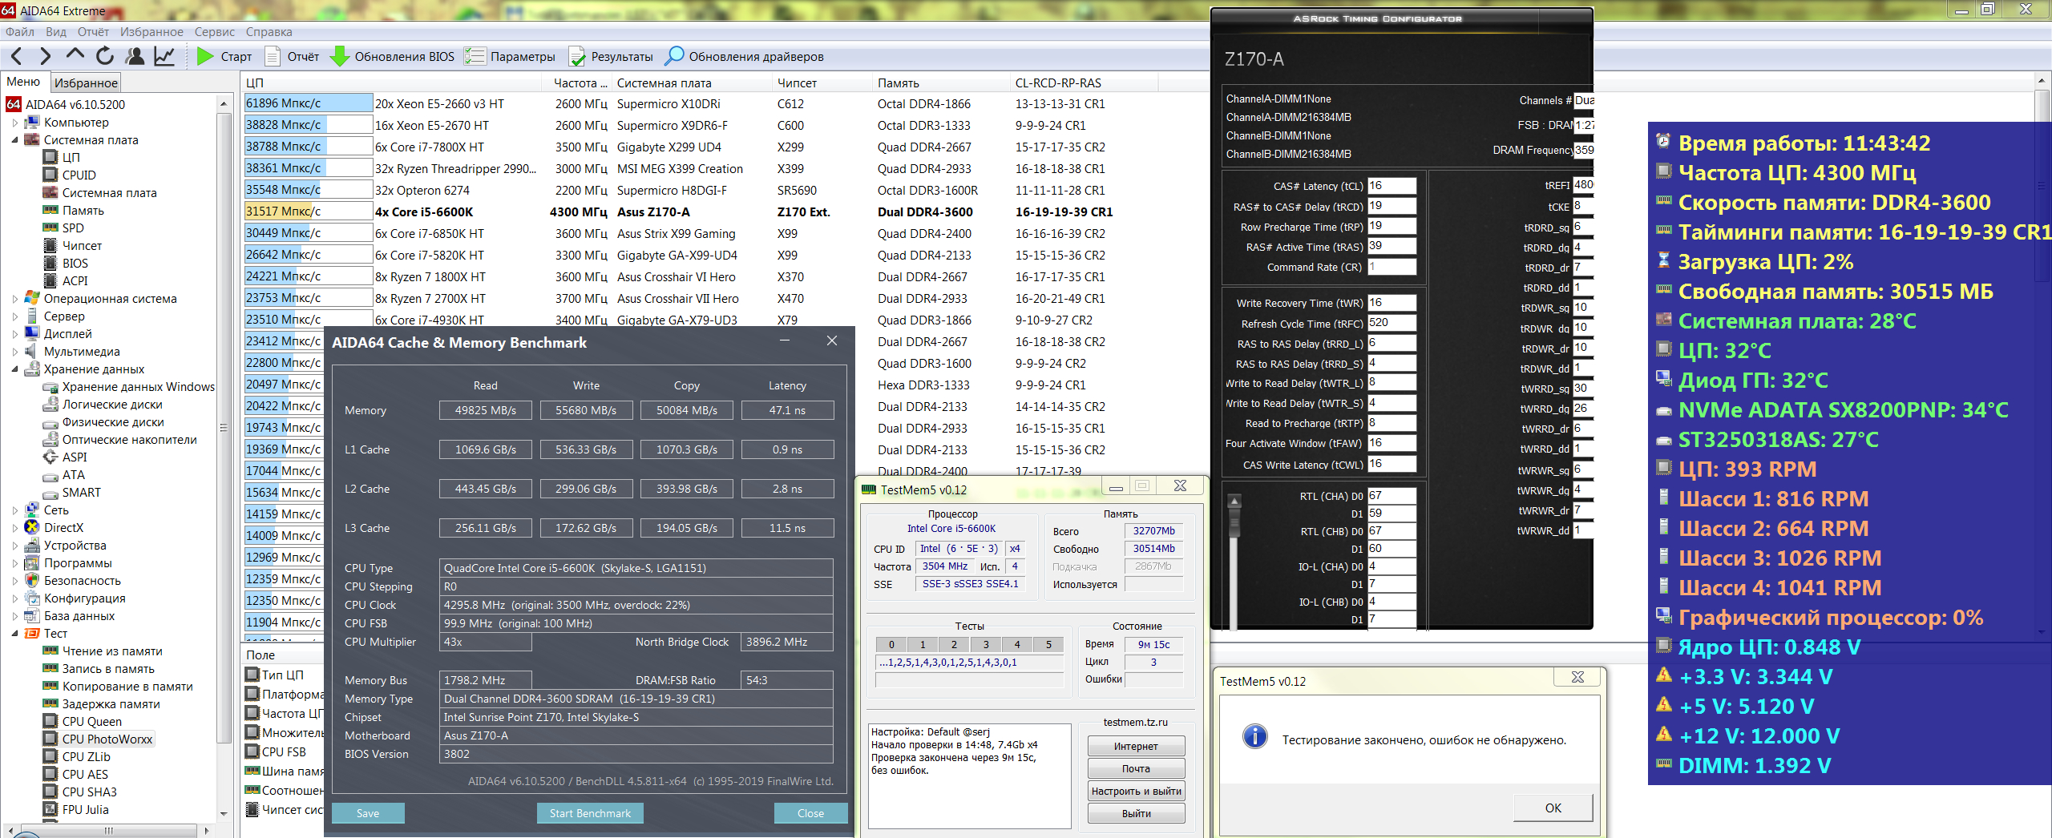Select the CPU Queen benchmark
The width and height of the screenshot is (2052, 838).
pyautogui.click(x=92, y=722)
